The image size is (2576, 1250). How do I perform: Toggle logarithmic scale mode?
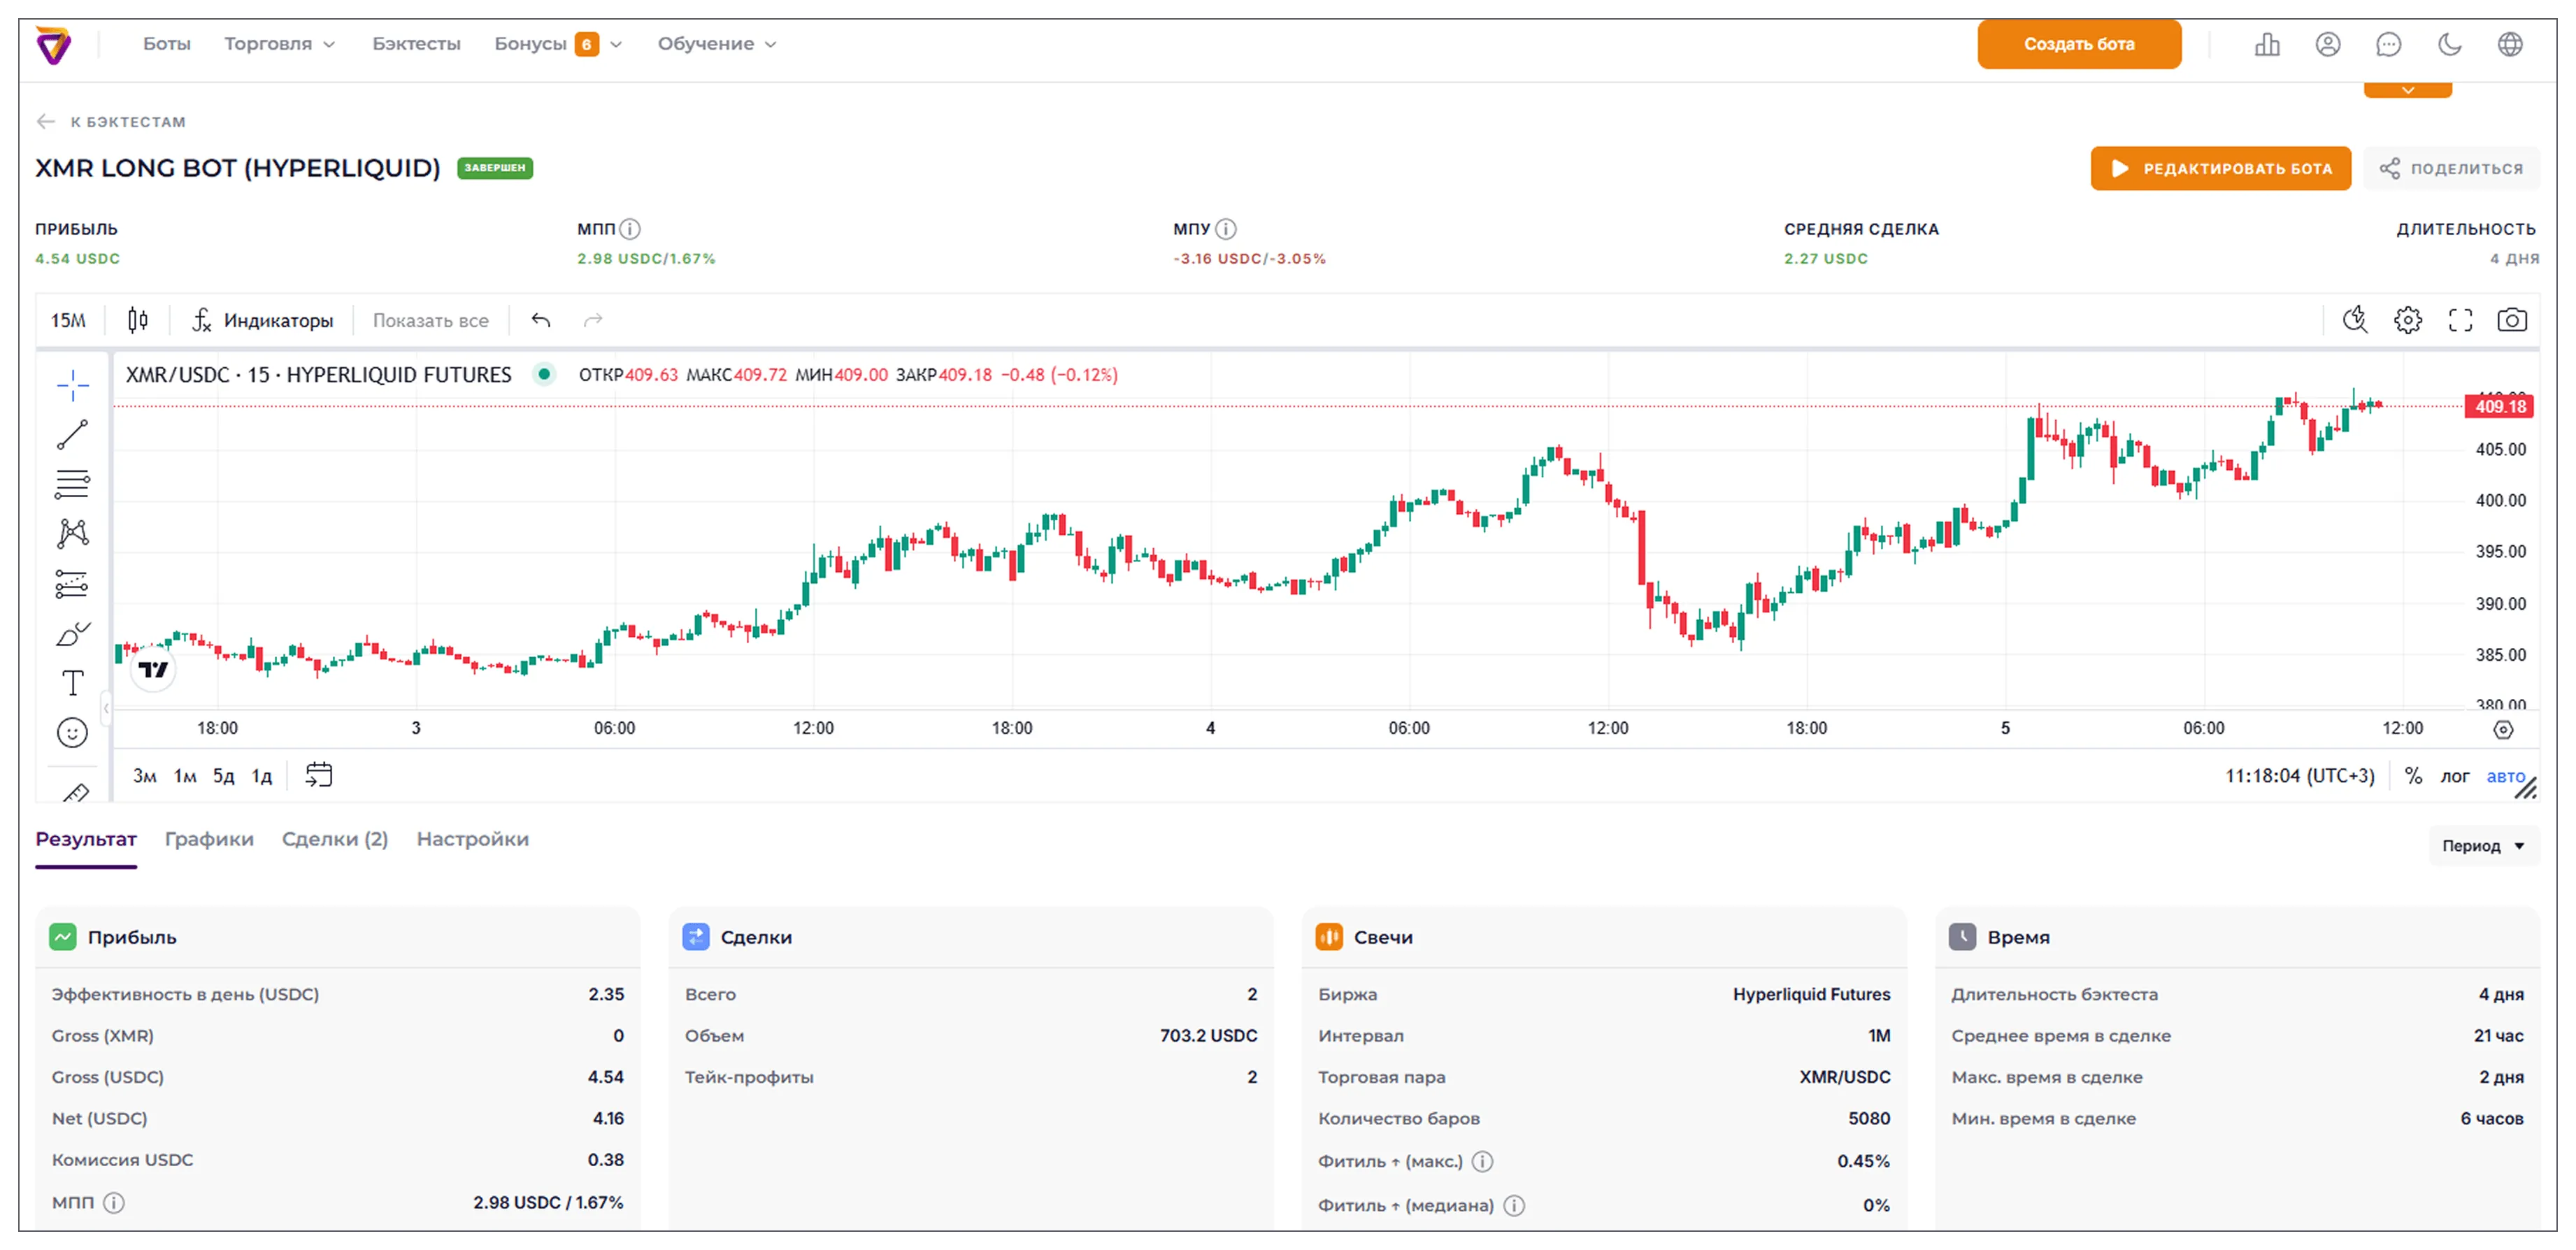click(x=2455, y=776)
